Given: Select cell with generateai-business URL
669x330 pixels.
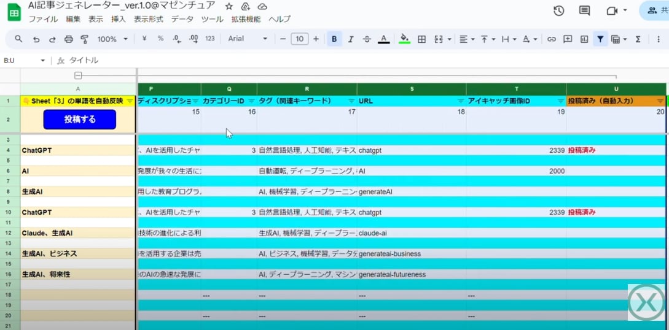Looking at the screenshot, I should pyautogui.click(x=412, y=254).
